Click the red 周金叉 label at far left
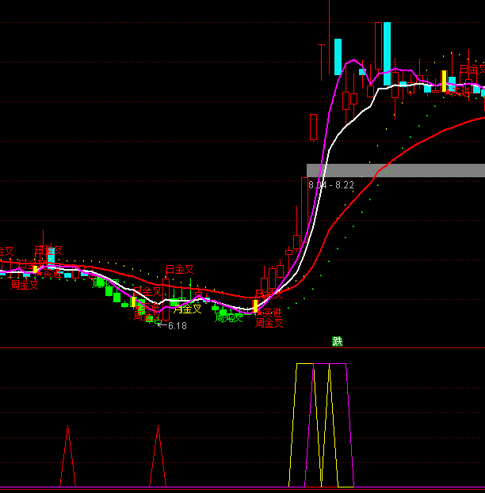The image size is (485, 493). (24, 285)
